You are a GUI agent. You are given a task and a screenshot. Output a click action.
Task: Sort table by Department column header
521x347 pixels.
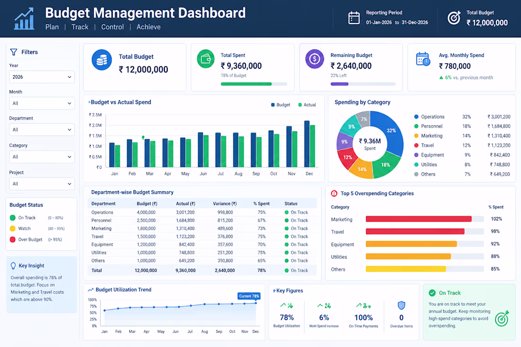103,204
